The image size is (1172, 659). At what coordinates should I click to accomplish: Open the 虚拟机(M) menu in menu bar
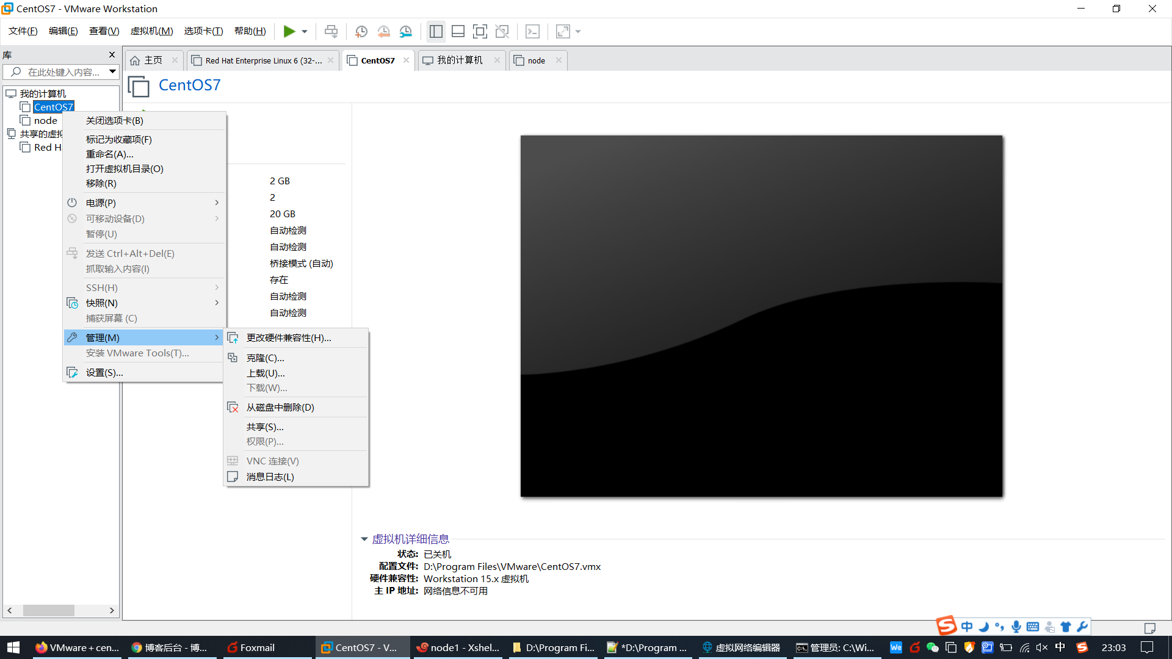tap(151, 31)
